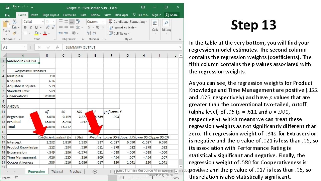Click the Insert Function fx icon
321x181 pixels.
[x=58, y=47]
